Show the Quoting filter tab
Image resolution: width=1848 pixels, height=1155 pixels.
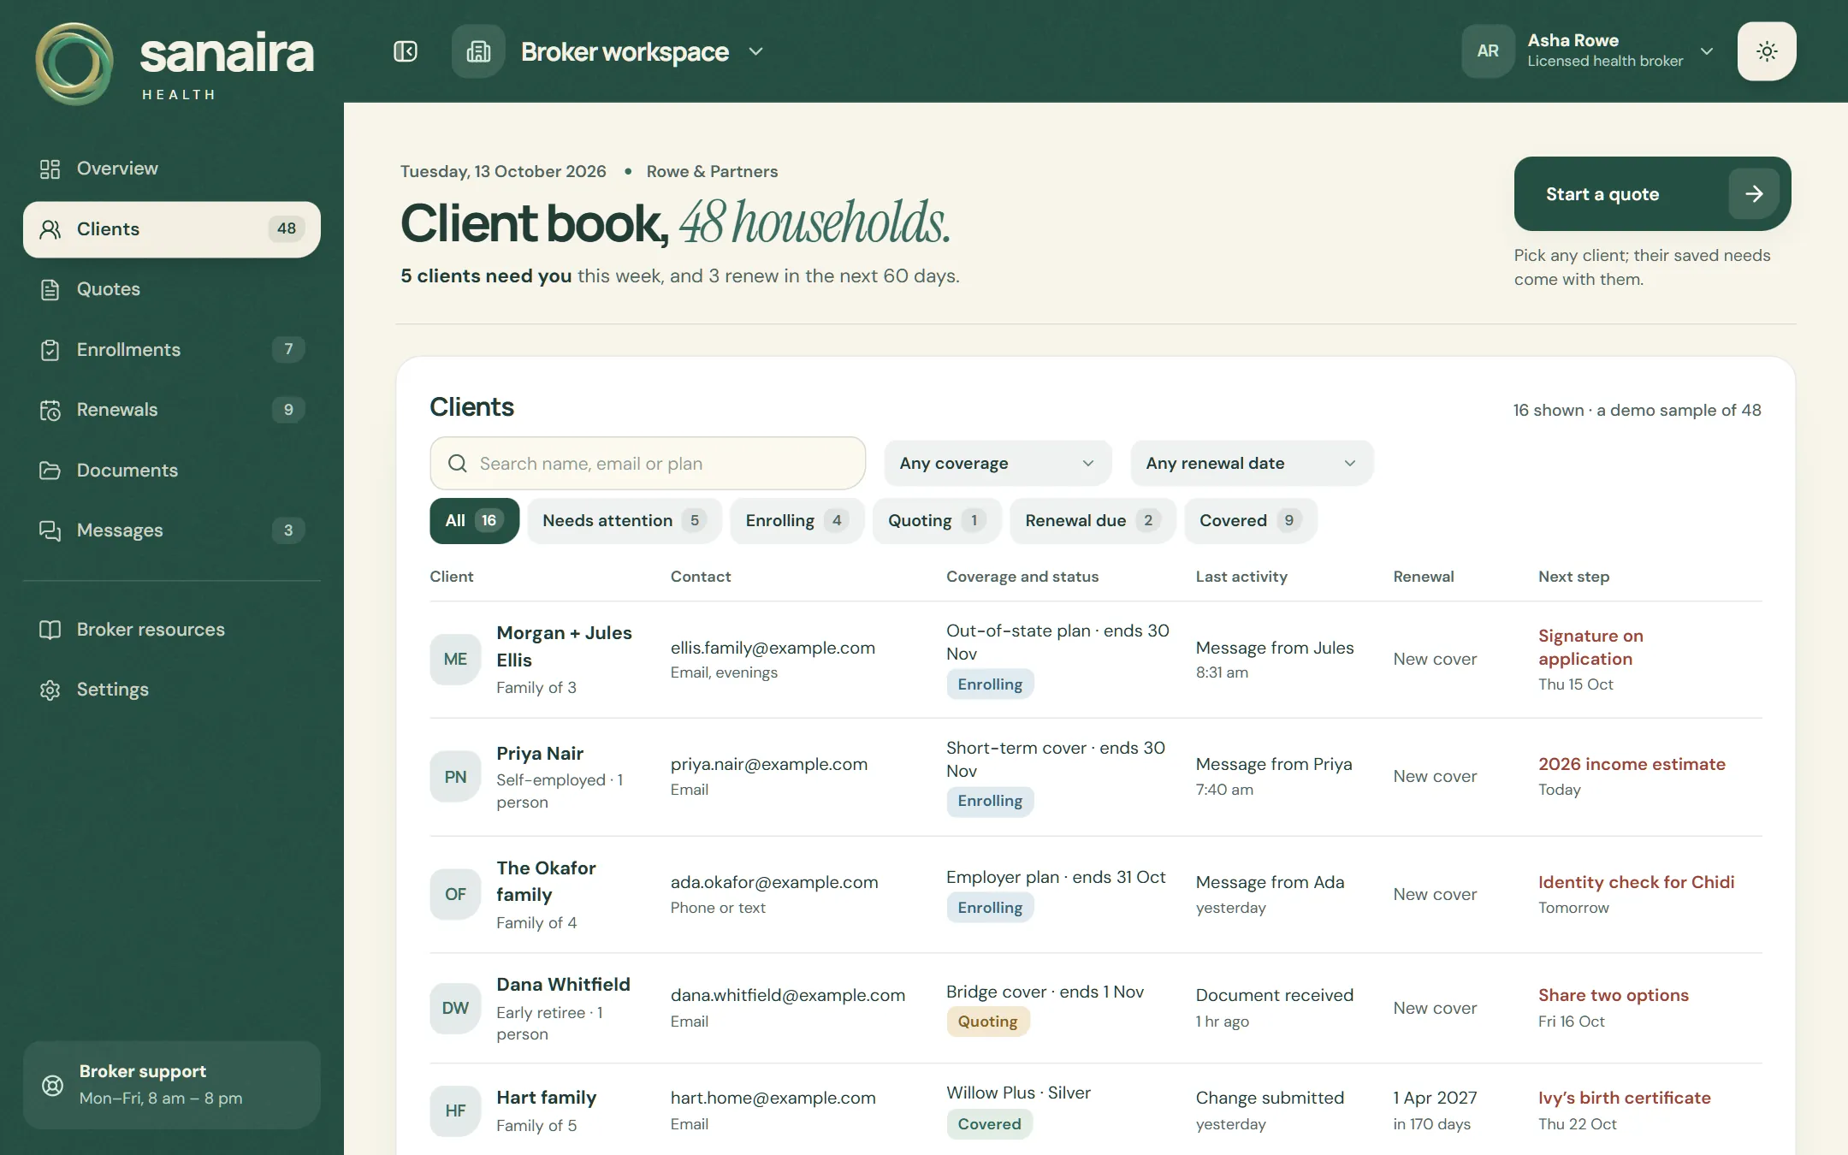pos(937,521)
